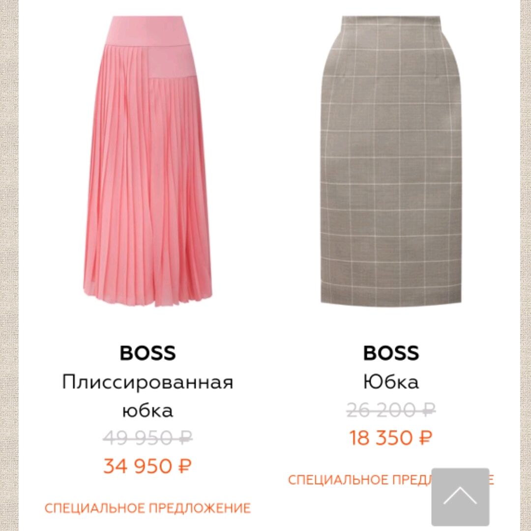Click the word юбка on second title line

147,411
